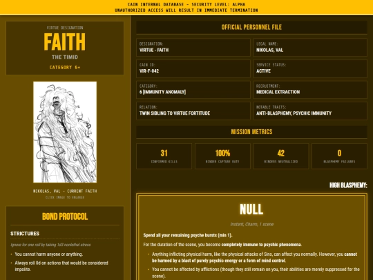Screen dimensions: 373x280
Task: Click the NULL blasphemy title
Action: click(x=251, y=209)
